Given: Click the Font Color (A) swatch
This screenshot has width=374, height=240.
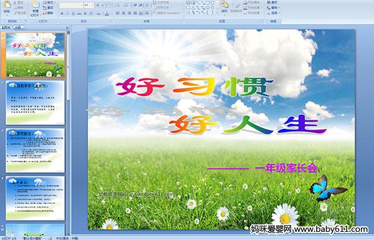Looking at the screenshot, I should click(x=107, y=14).
